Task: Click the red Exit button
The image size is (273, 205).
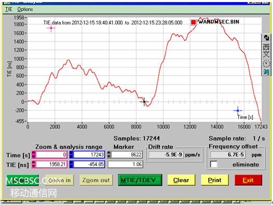Action: pyautogui.click(x=248, y=180)
